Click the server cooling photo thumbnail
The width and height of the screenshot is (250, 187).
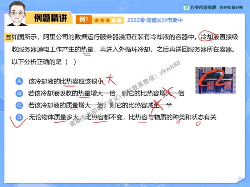point(216,80)
